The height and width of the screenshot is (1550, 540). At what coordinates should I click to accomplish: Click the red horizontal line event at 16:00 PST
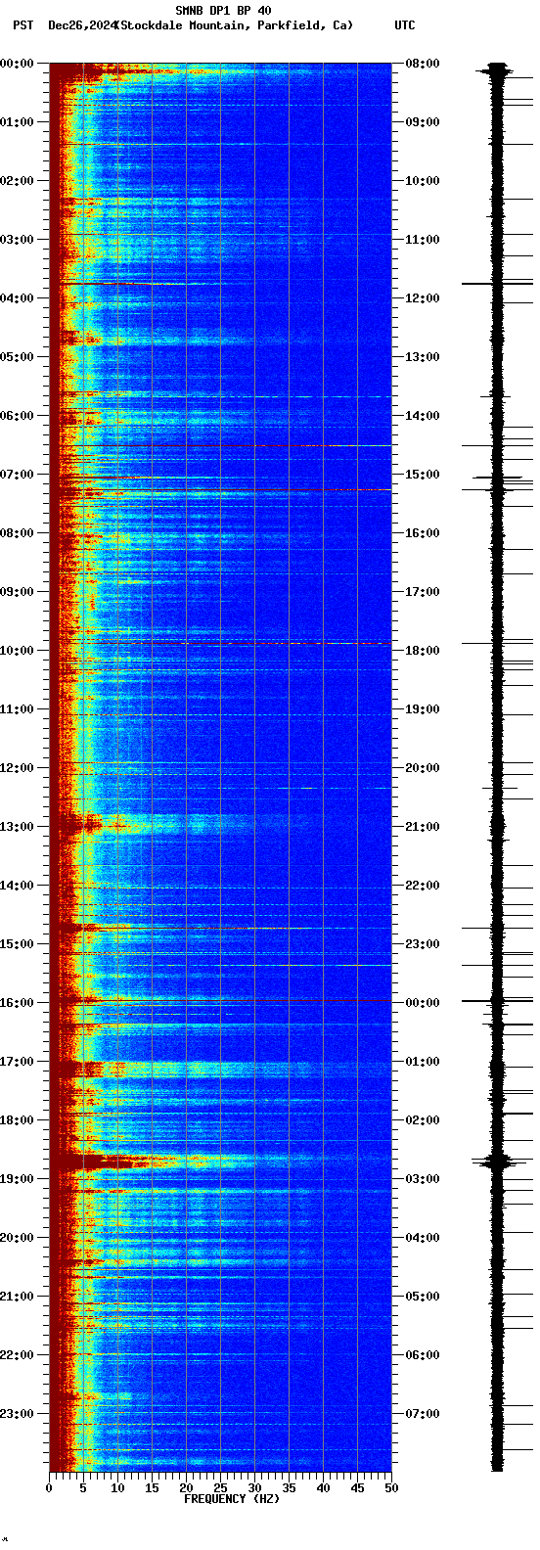220,1000
